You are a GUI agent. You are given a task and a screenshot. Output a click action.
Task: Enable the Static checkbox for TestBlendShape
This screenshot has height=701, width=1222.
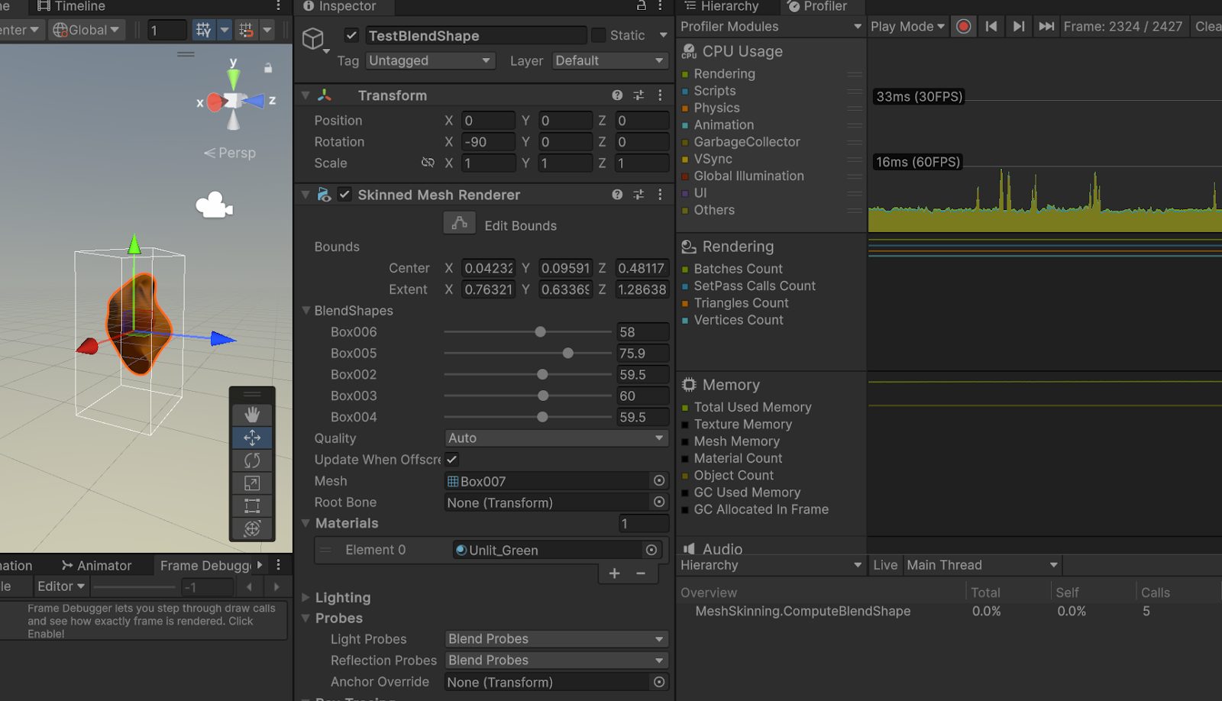(597, 35)
